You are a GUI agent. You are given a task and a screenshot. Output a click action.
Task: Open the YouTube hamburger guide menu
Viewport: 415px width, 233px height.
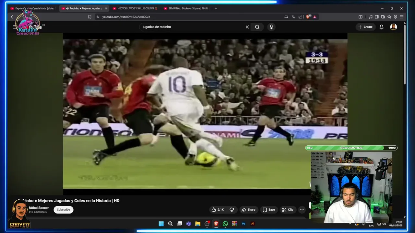point(14,27)
